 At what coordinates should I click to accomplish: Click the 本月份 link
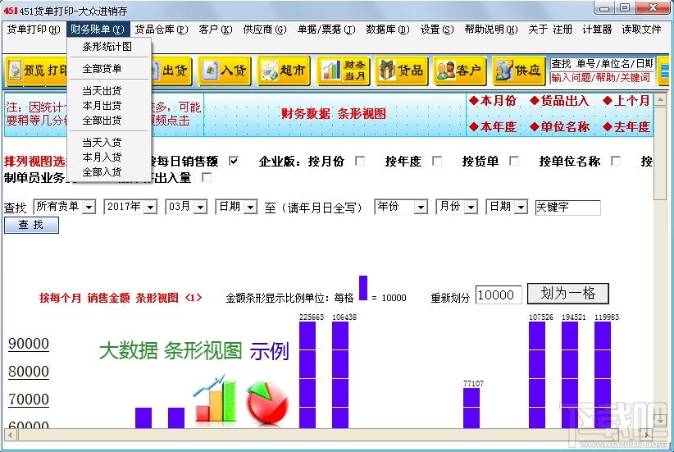(493, 101)
